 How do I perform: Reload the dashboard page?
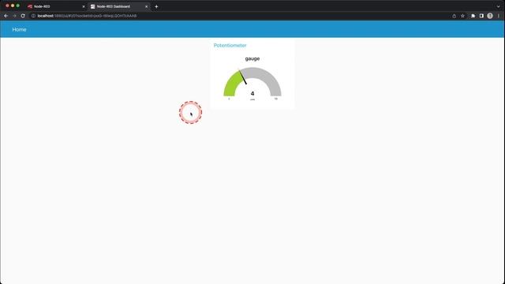coord(23,16)
